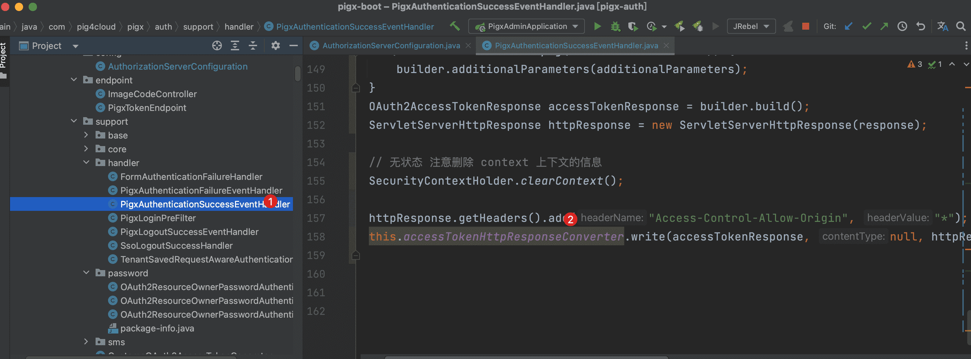Go to previous highlighted error arrow
Screen dimensions: 971x359
(952, 64)
